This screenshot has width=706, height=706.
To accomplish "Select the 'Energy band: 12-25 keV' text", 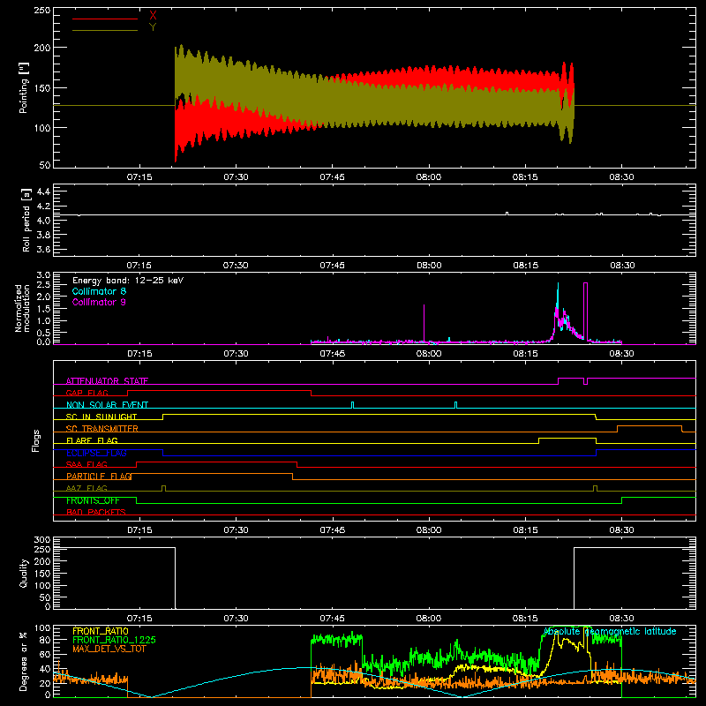I will tap(128, 281).
